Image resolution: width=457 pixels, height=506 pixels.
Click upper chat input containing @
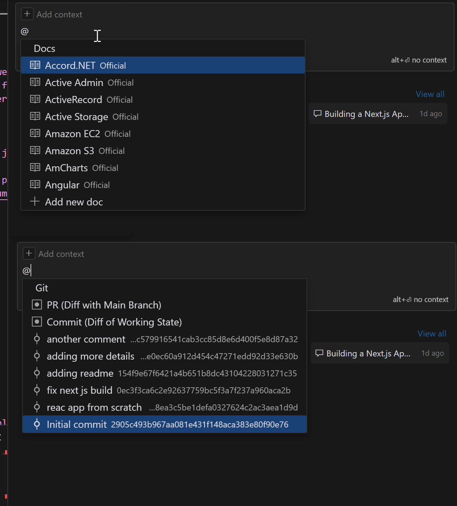tap(234, 32)
